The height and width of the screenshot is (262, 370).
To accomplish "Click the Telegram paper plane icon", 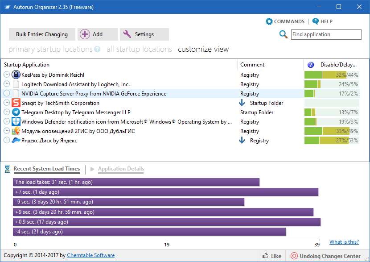I will (x=16, y=112).
